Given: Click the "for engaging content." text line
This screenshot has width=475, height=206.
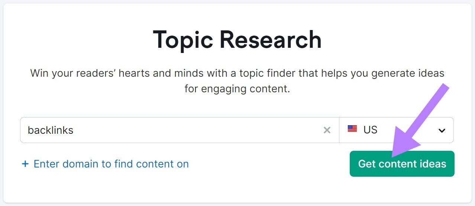Looking at the screenshot, I should 237,89.
